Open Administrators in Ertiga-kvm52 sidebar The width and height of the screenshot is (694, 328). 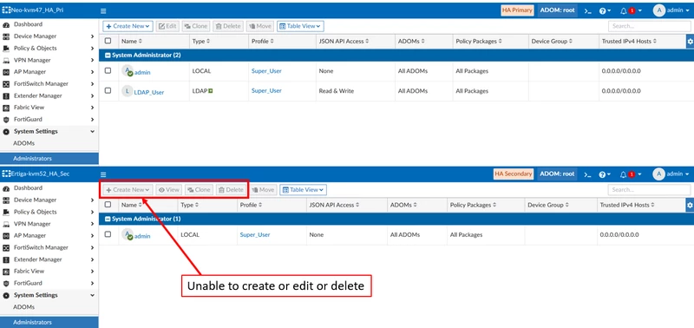pyautogui.click(x=49, y=322)
